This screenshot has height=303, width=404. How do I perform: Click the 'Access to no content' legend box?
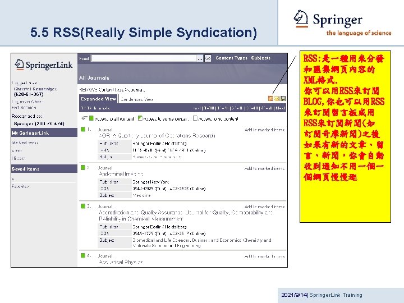195,118
